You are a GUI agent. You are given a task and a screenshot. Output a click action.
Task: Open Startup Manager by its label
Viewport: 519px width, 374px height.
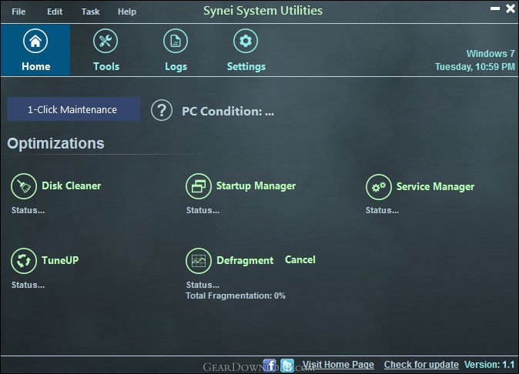256,185
